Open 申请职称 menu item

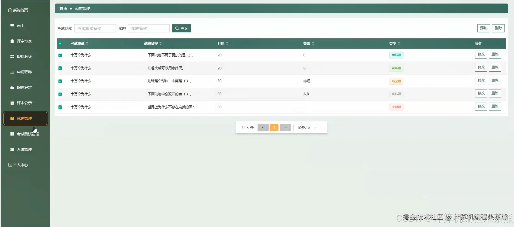click(25, 72)
